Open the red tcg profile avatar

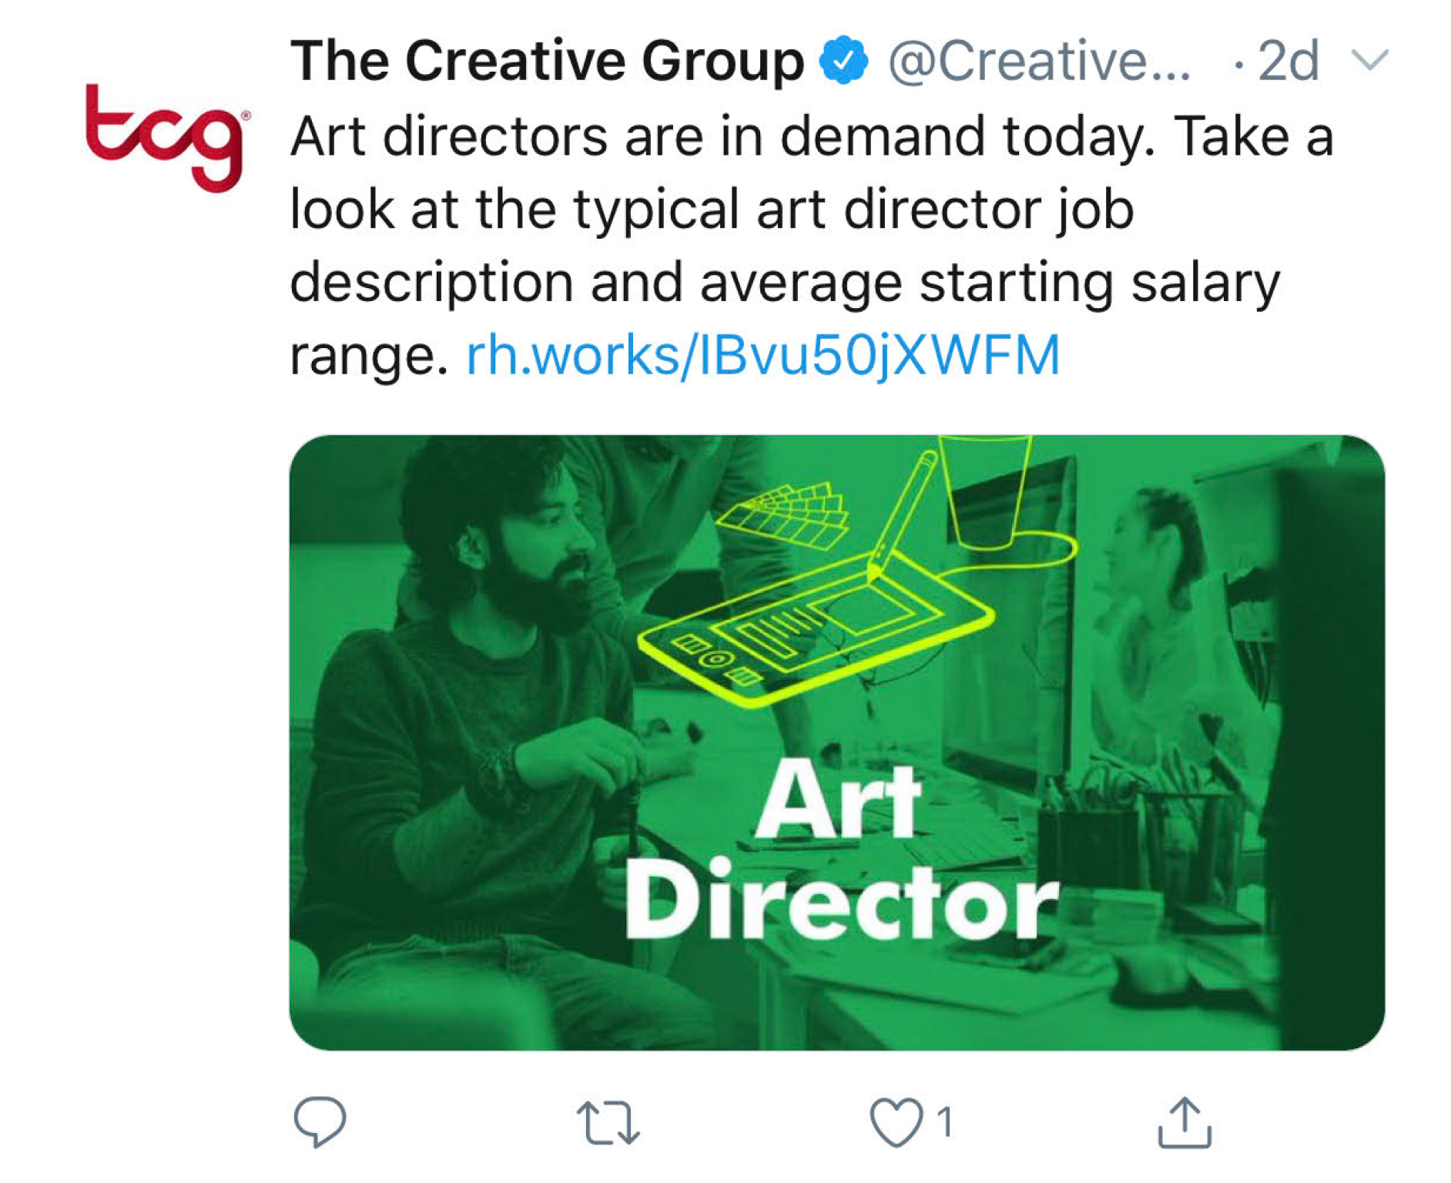[166, 139]
